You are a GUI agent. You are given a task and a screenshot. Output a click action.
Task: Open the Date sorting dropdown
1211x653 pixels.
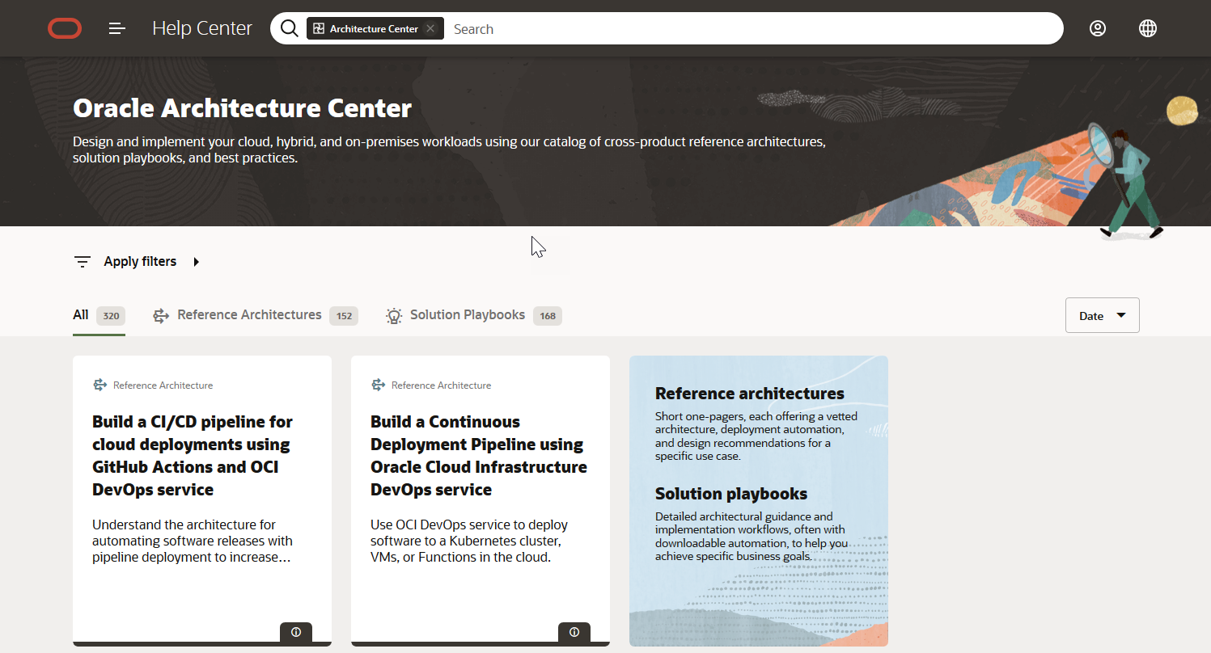[1102, 315]
